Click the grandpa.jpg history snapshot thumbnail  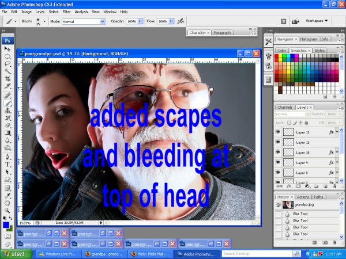(x=288, y=205)
